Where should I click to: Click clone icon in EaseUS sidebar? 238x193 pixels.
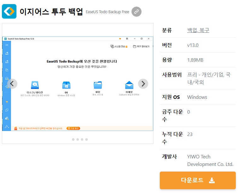point(7,110)
